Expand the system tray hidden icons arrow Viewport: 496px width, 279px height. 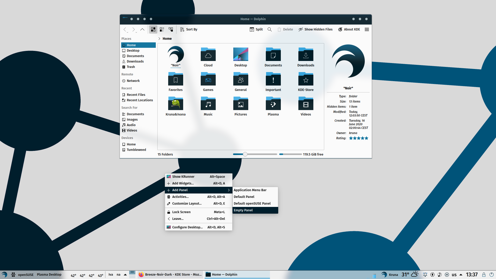pyautogui.click(x=461, y=275)
